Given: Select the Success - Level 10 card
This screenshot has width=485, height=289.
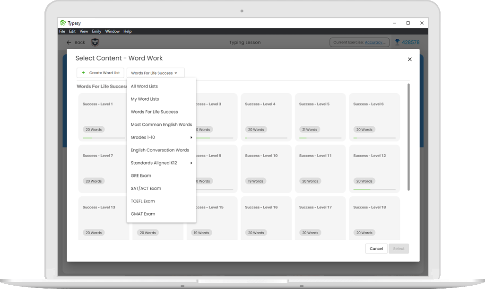Looking at the screenshot, I should pyautogui.click(x=266, y=169).
